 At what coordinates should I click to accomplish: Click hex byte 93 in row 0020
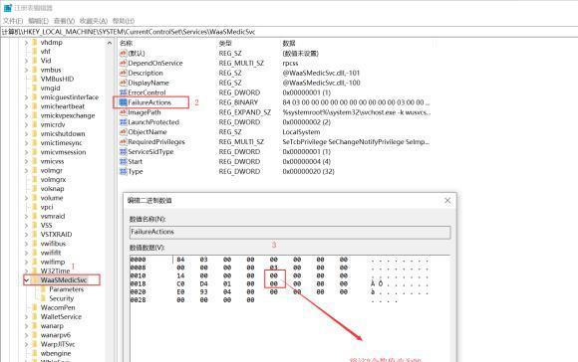(204, 292)
